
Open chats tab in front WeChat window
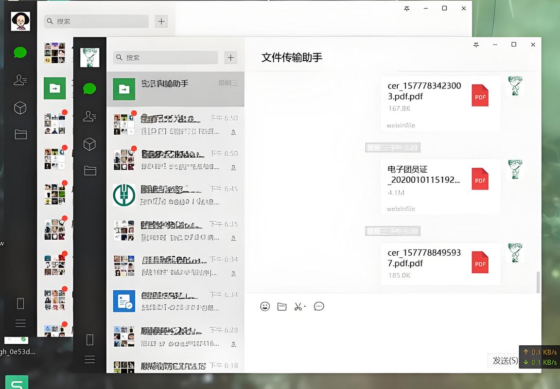tap(89, 88)
